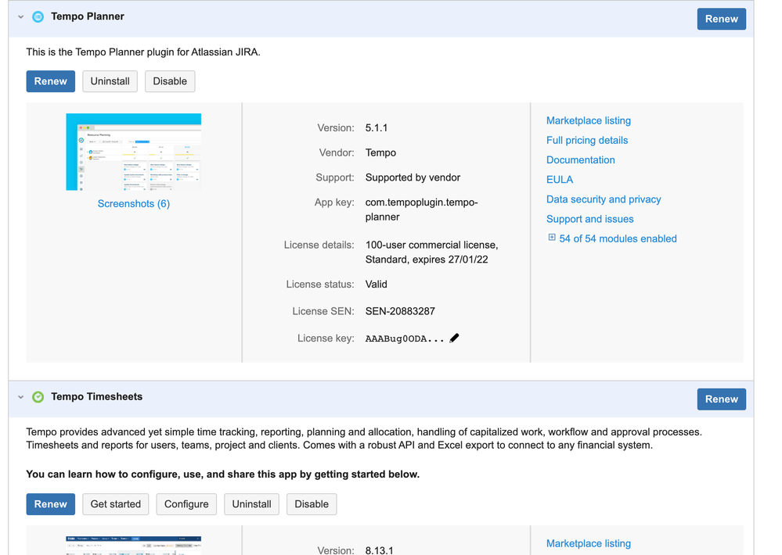Image resolution: width=782 pixels, height=555 pixels.
Task: Expand the 54 of 54 modules plus icon
Action: point(552,238)
